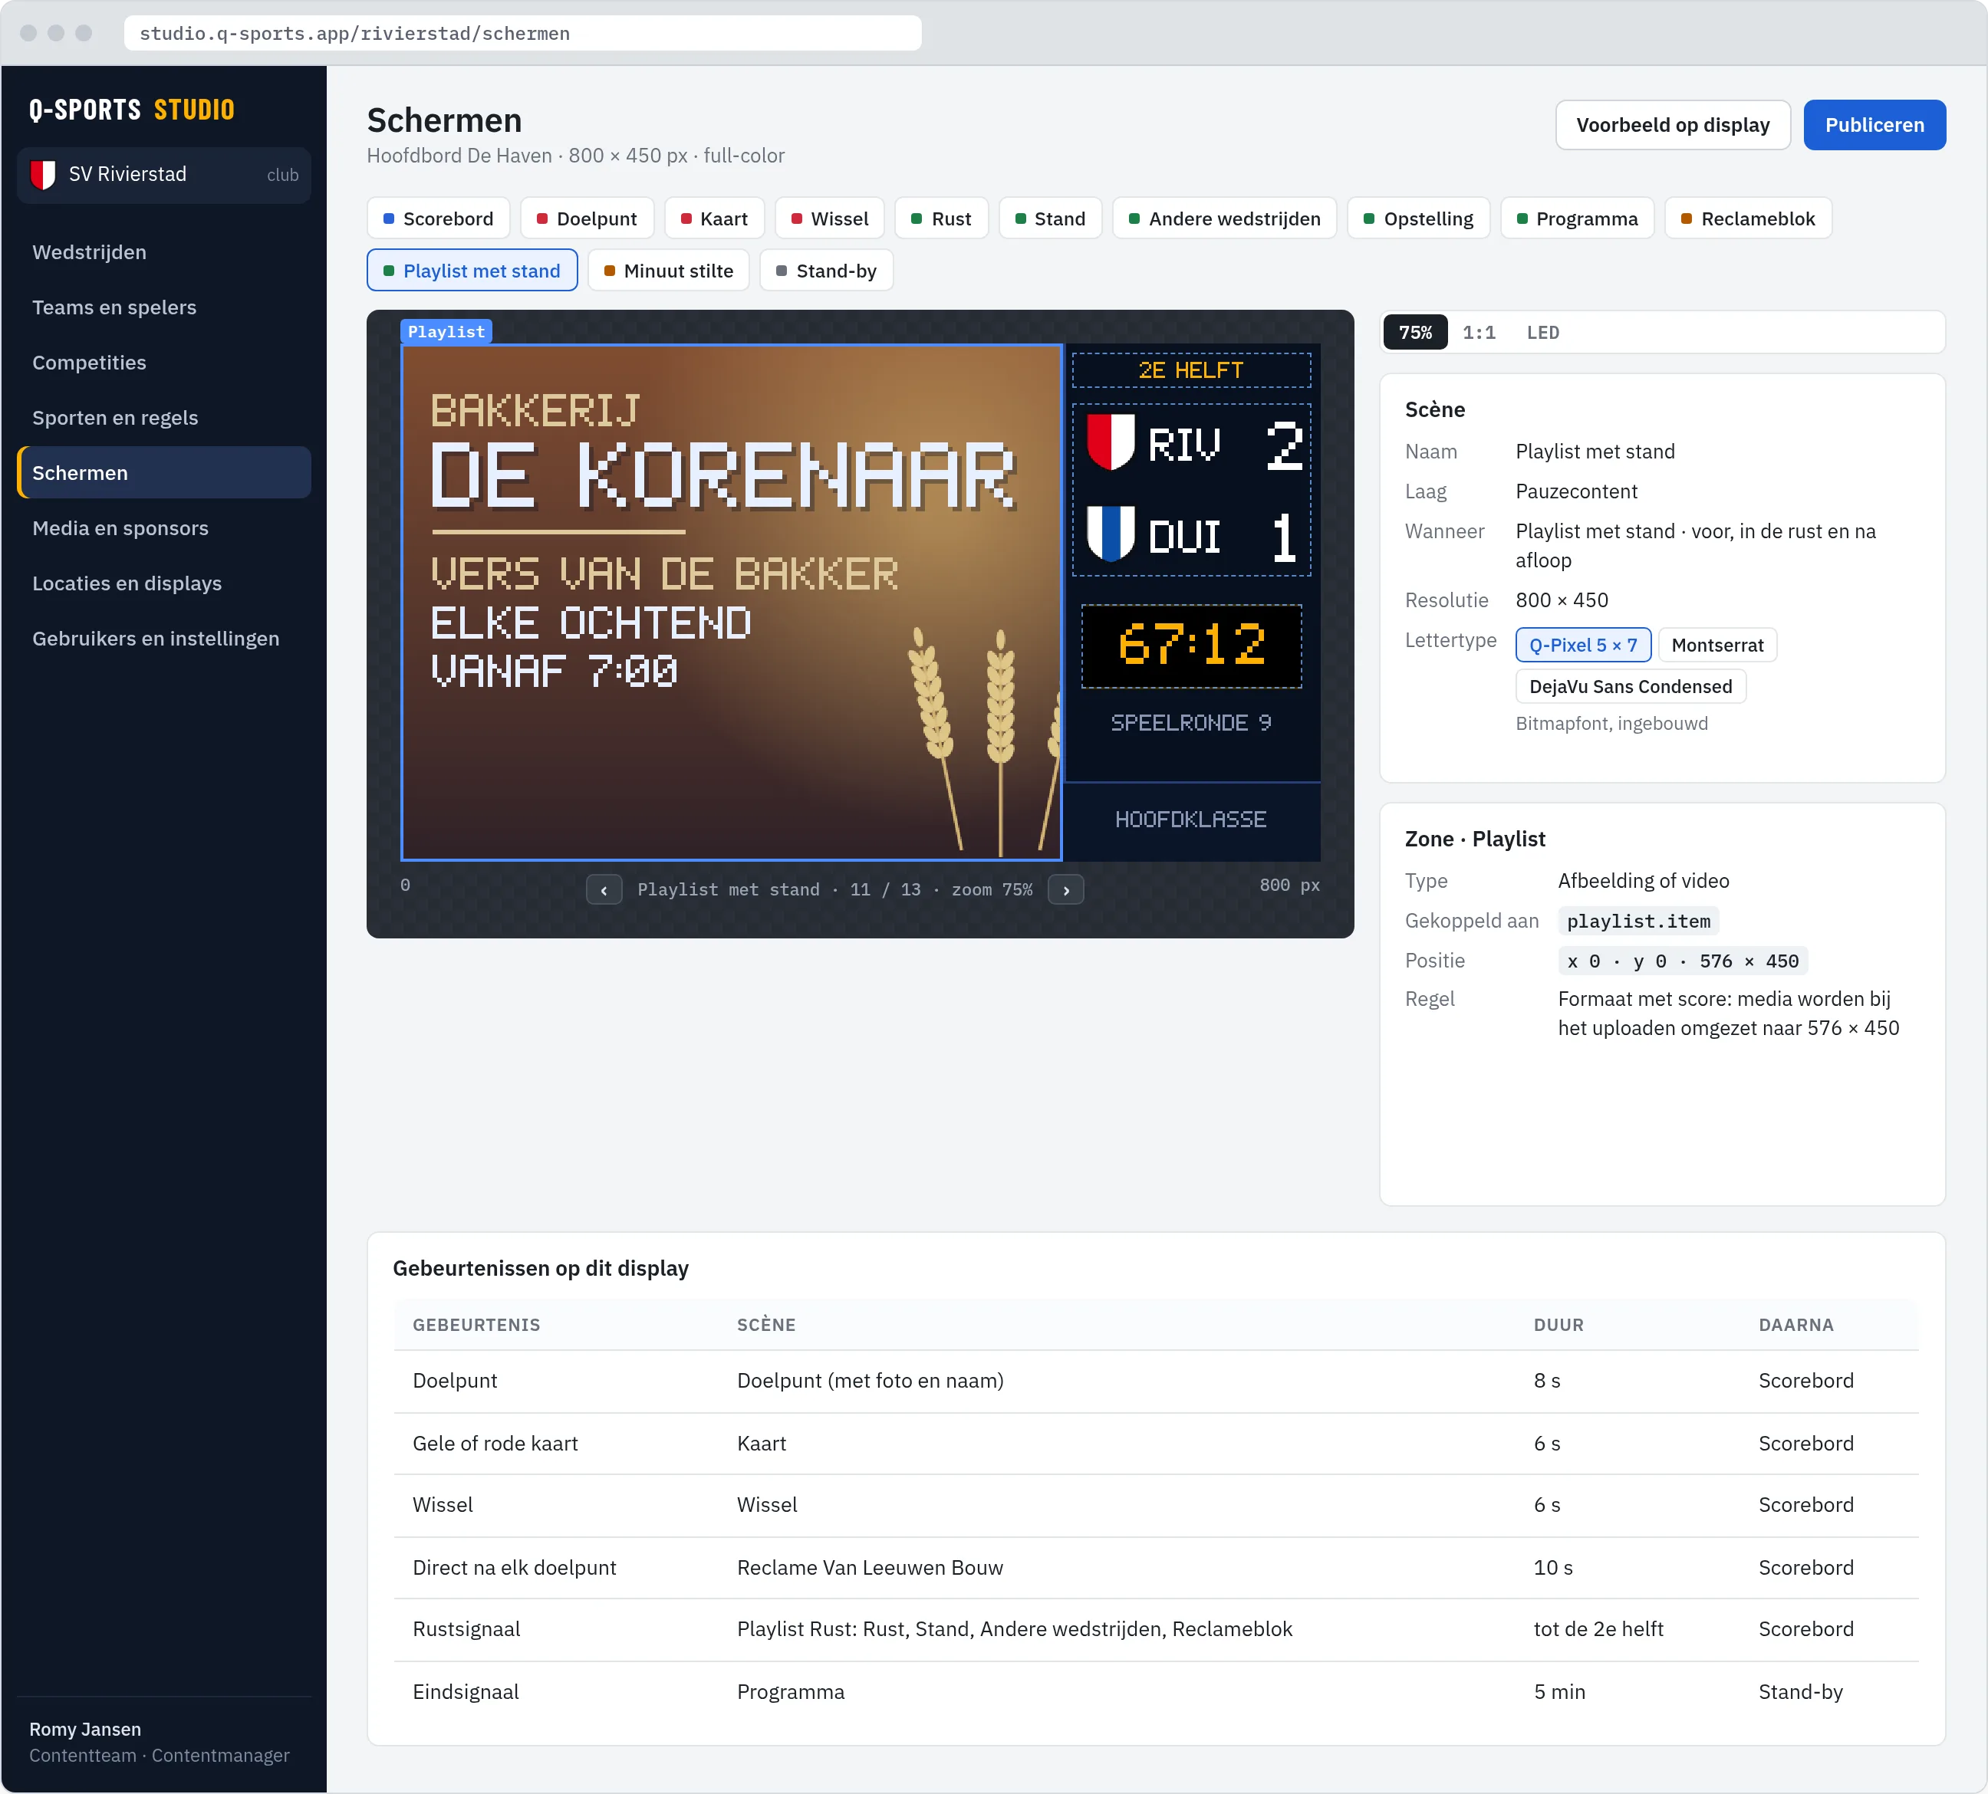The width and height of the screenshot is (1988, 1794).
Task: Click the Gele of rode kaart row
Action: click(1156, 1444)
